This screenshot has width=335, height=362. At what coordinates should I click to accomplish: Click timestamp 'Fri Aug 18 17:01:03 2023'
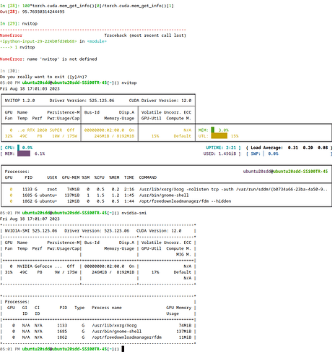point(30,88)
